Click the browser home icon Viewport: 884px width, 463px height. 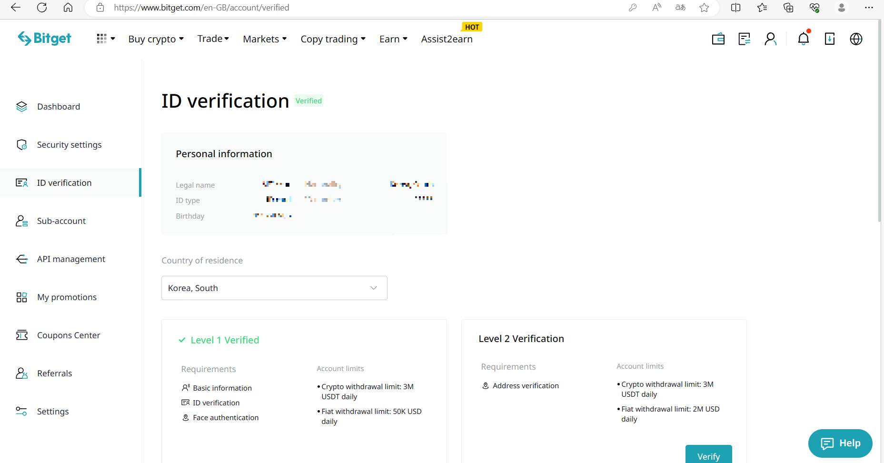click(68, 8)
